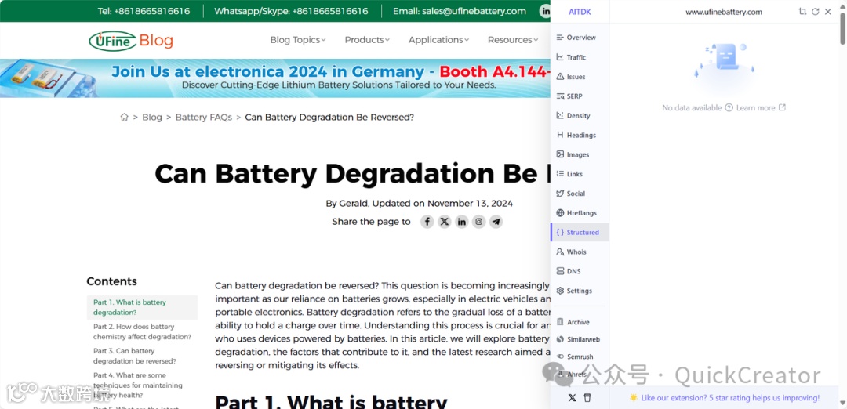Jump to Part 1 What is battery degradation
This screenshot has height=409, width=847.
142,308
